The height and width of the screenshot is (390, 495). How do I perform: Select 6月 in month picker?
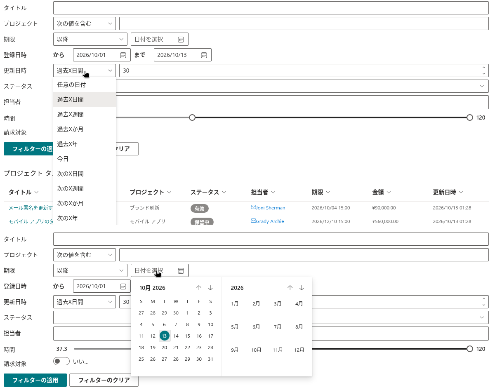[x=256, y=327]
